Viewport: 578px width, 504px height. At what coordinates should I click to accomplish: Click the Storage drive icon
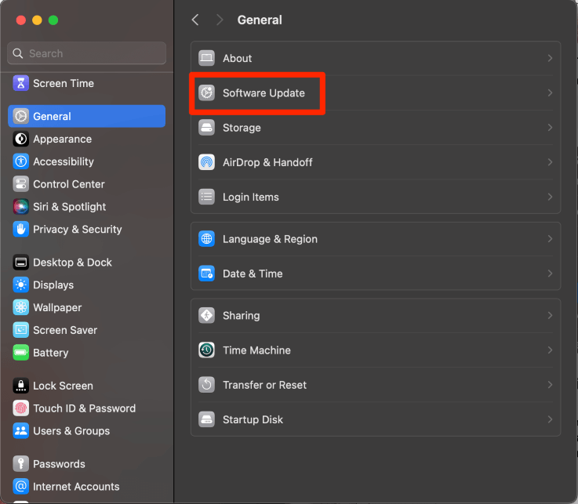tap(206, 128)
